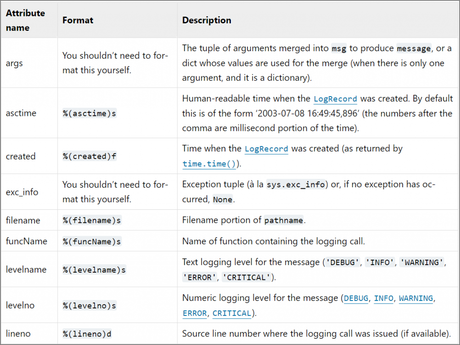Click the sys.exc_info code text
This screenshot has height=345, width=460.
[x=296, y=185]
